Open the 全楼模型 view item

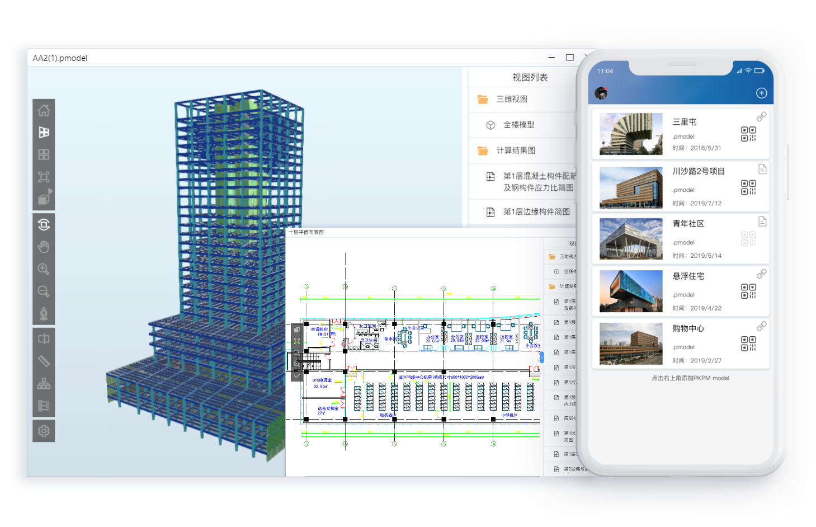coord(518,125)
